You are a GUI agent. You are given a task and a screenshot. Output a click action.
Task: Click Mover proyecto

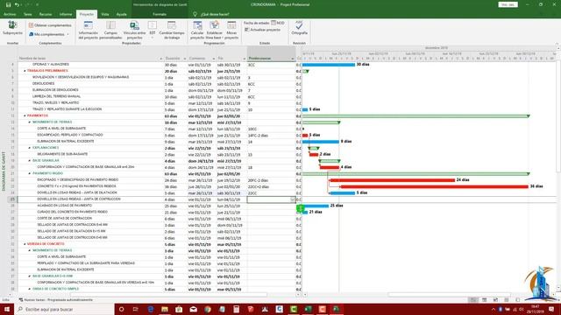231,30
